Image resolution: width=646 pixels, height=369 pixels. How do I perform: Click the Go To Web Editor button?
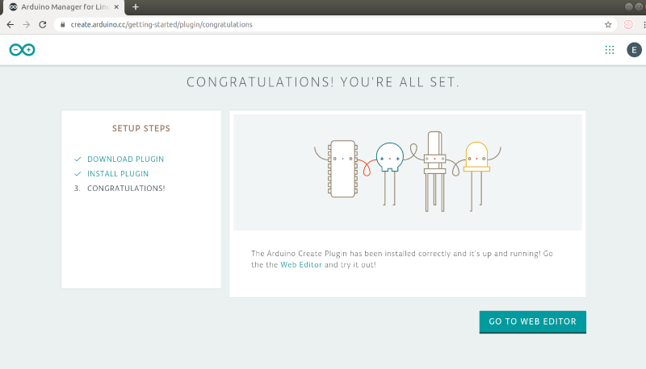pyautogui.click(x=533, y=321)
